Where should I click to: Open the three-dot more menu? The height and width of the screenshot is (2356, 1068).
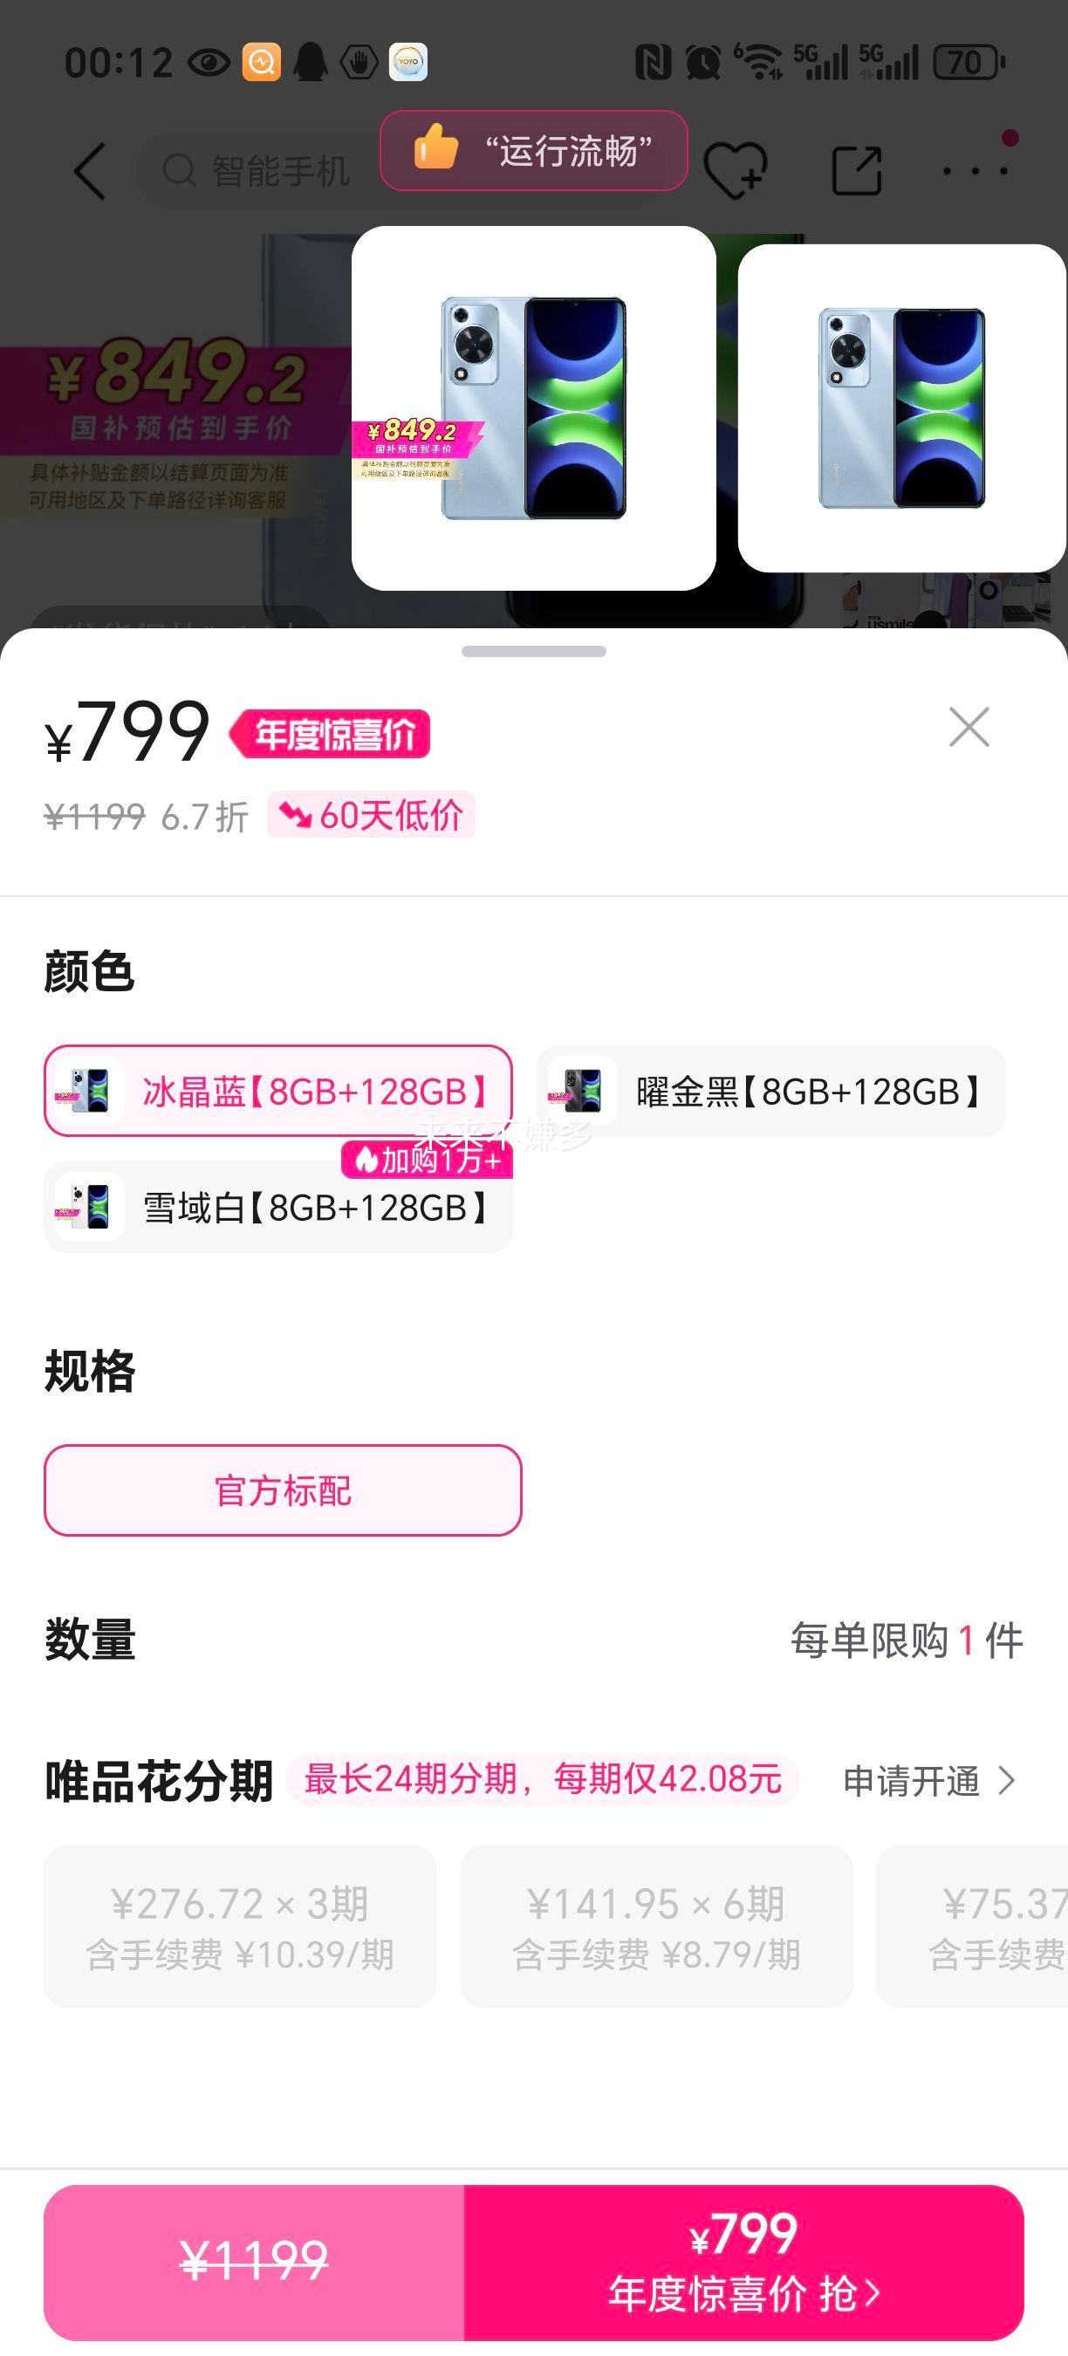976,170
